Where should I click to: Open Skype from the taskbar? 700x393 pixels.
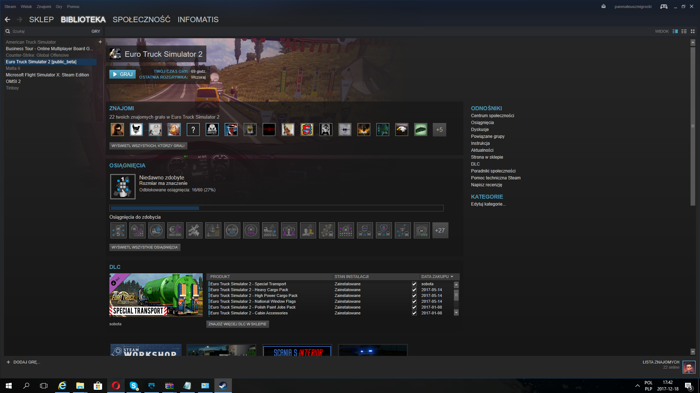pyautogui.click(x=134, y=386)
